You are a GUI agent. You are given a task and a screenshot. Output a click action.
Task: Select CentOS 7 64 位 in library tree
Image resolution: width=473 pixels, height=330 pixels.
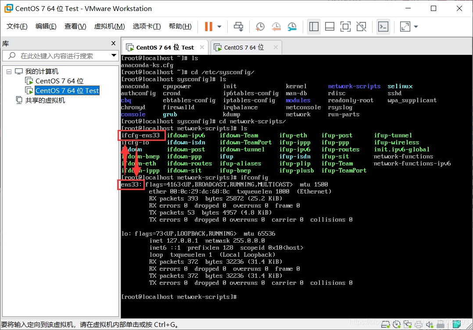[x=59, y=81]
